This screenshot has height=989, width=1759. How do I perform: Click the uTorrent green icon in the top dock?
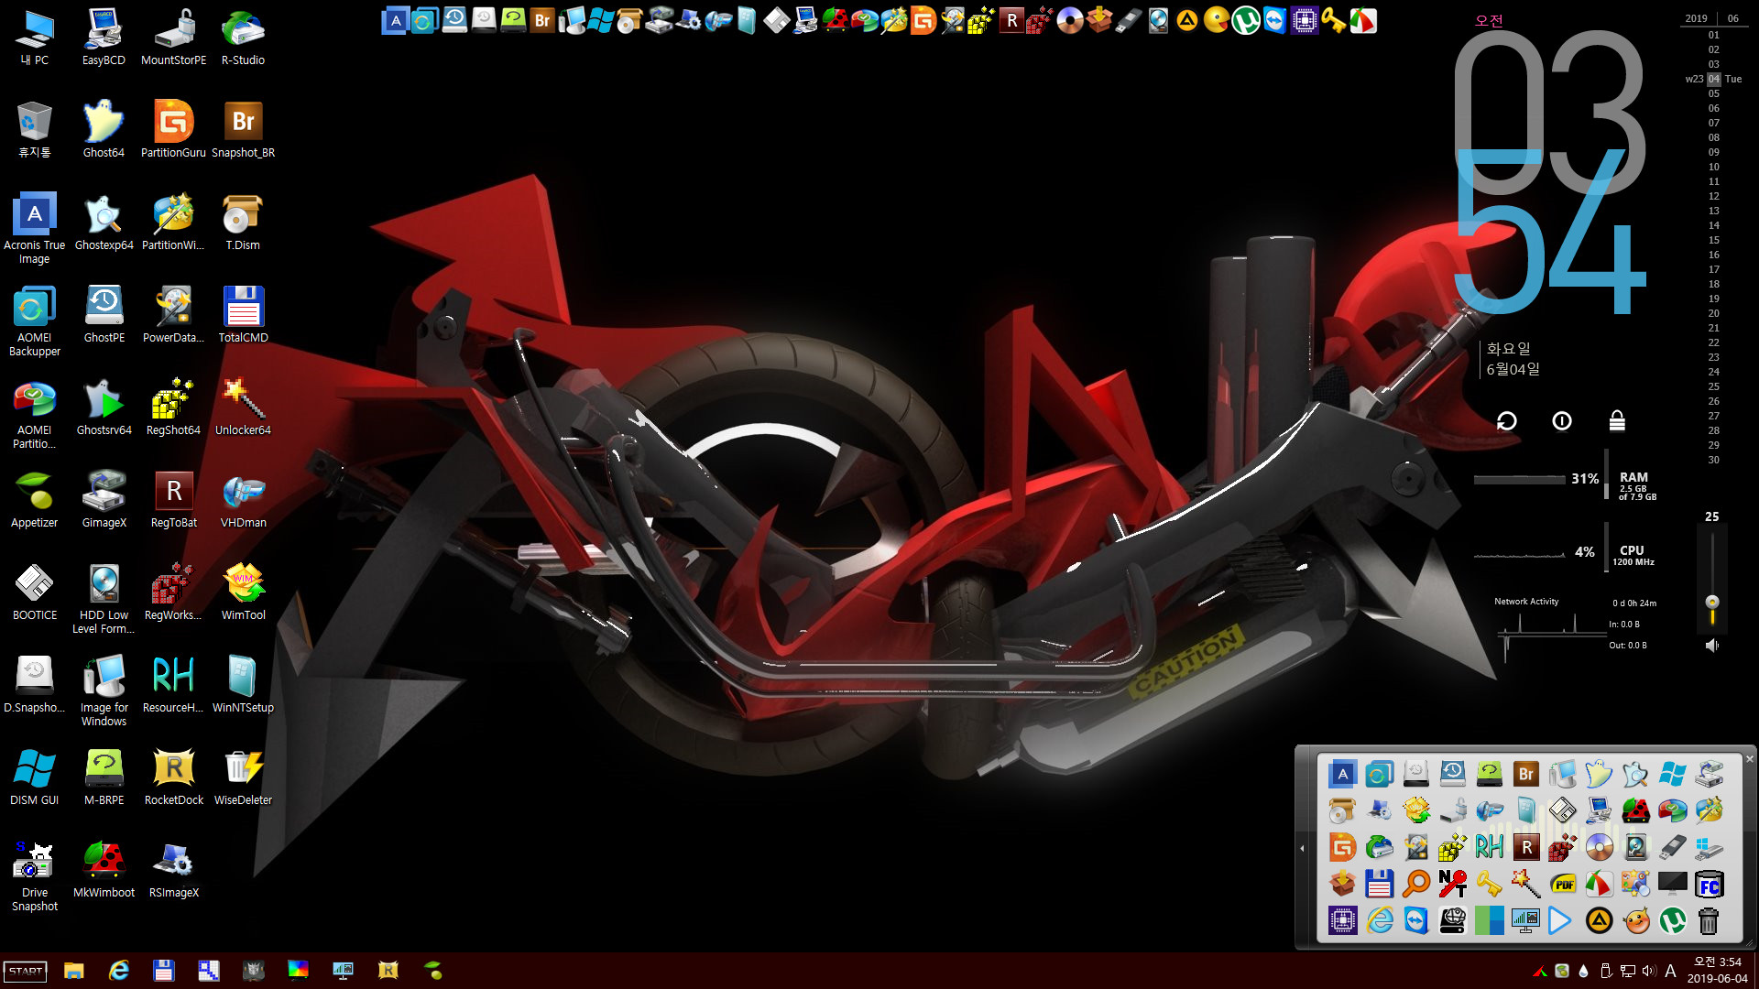(1246, 20)
